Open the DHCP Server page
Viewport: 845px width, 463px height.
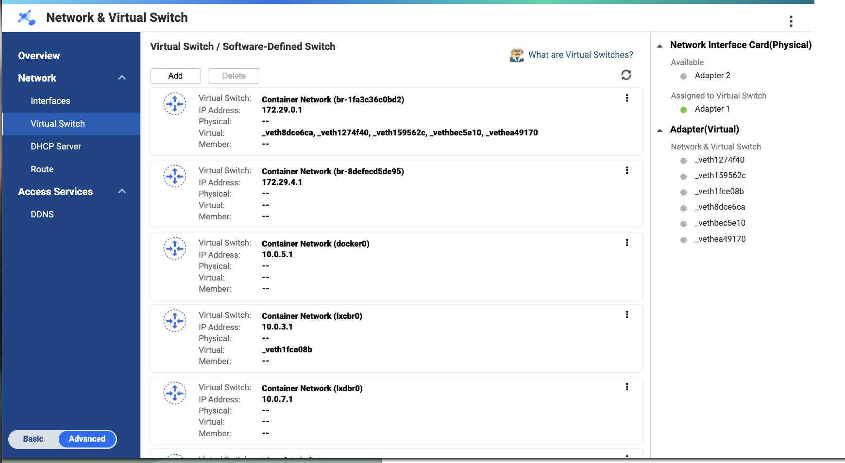(x=56, y=147)
